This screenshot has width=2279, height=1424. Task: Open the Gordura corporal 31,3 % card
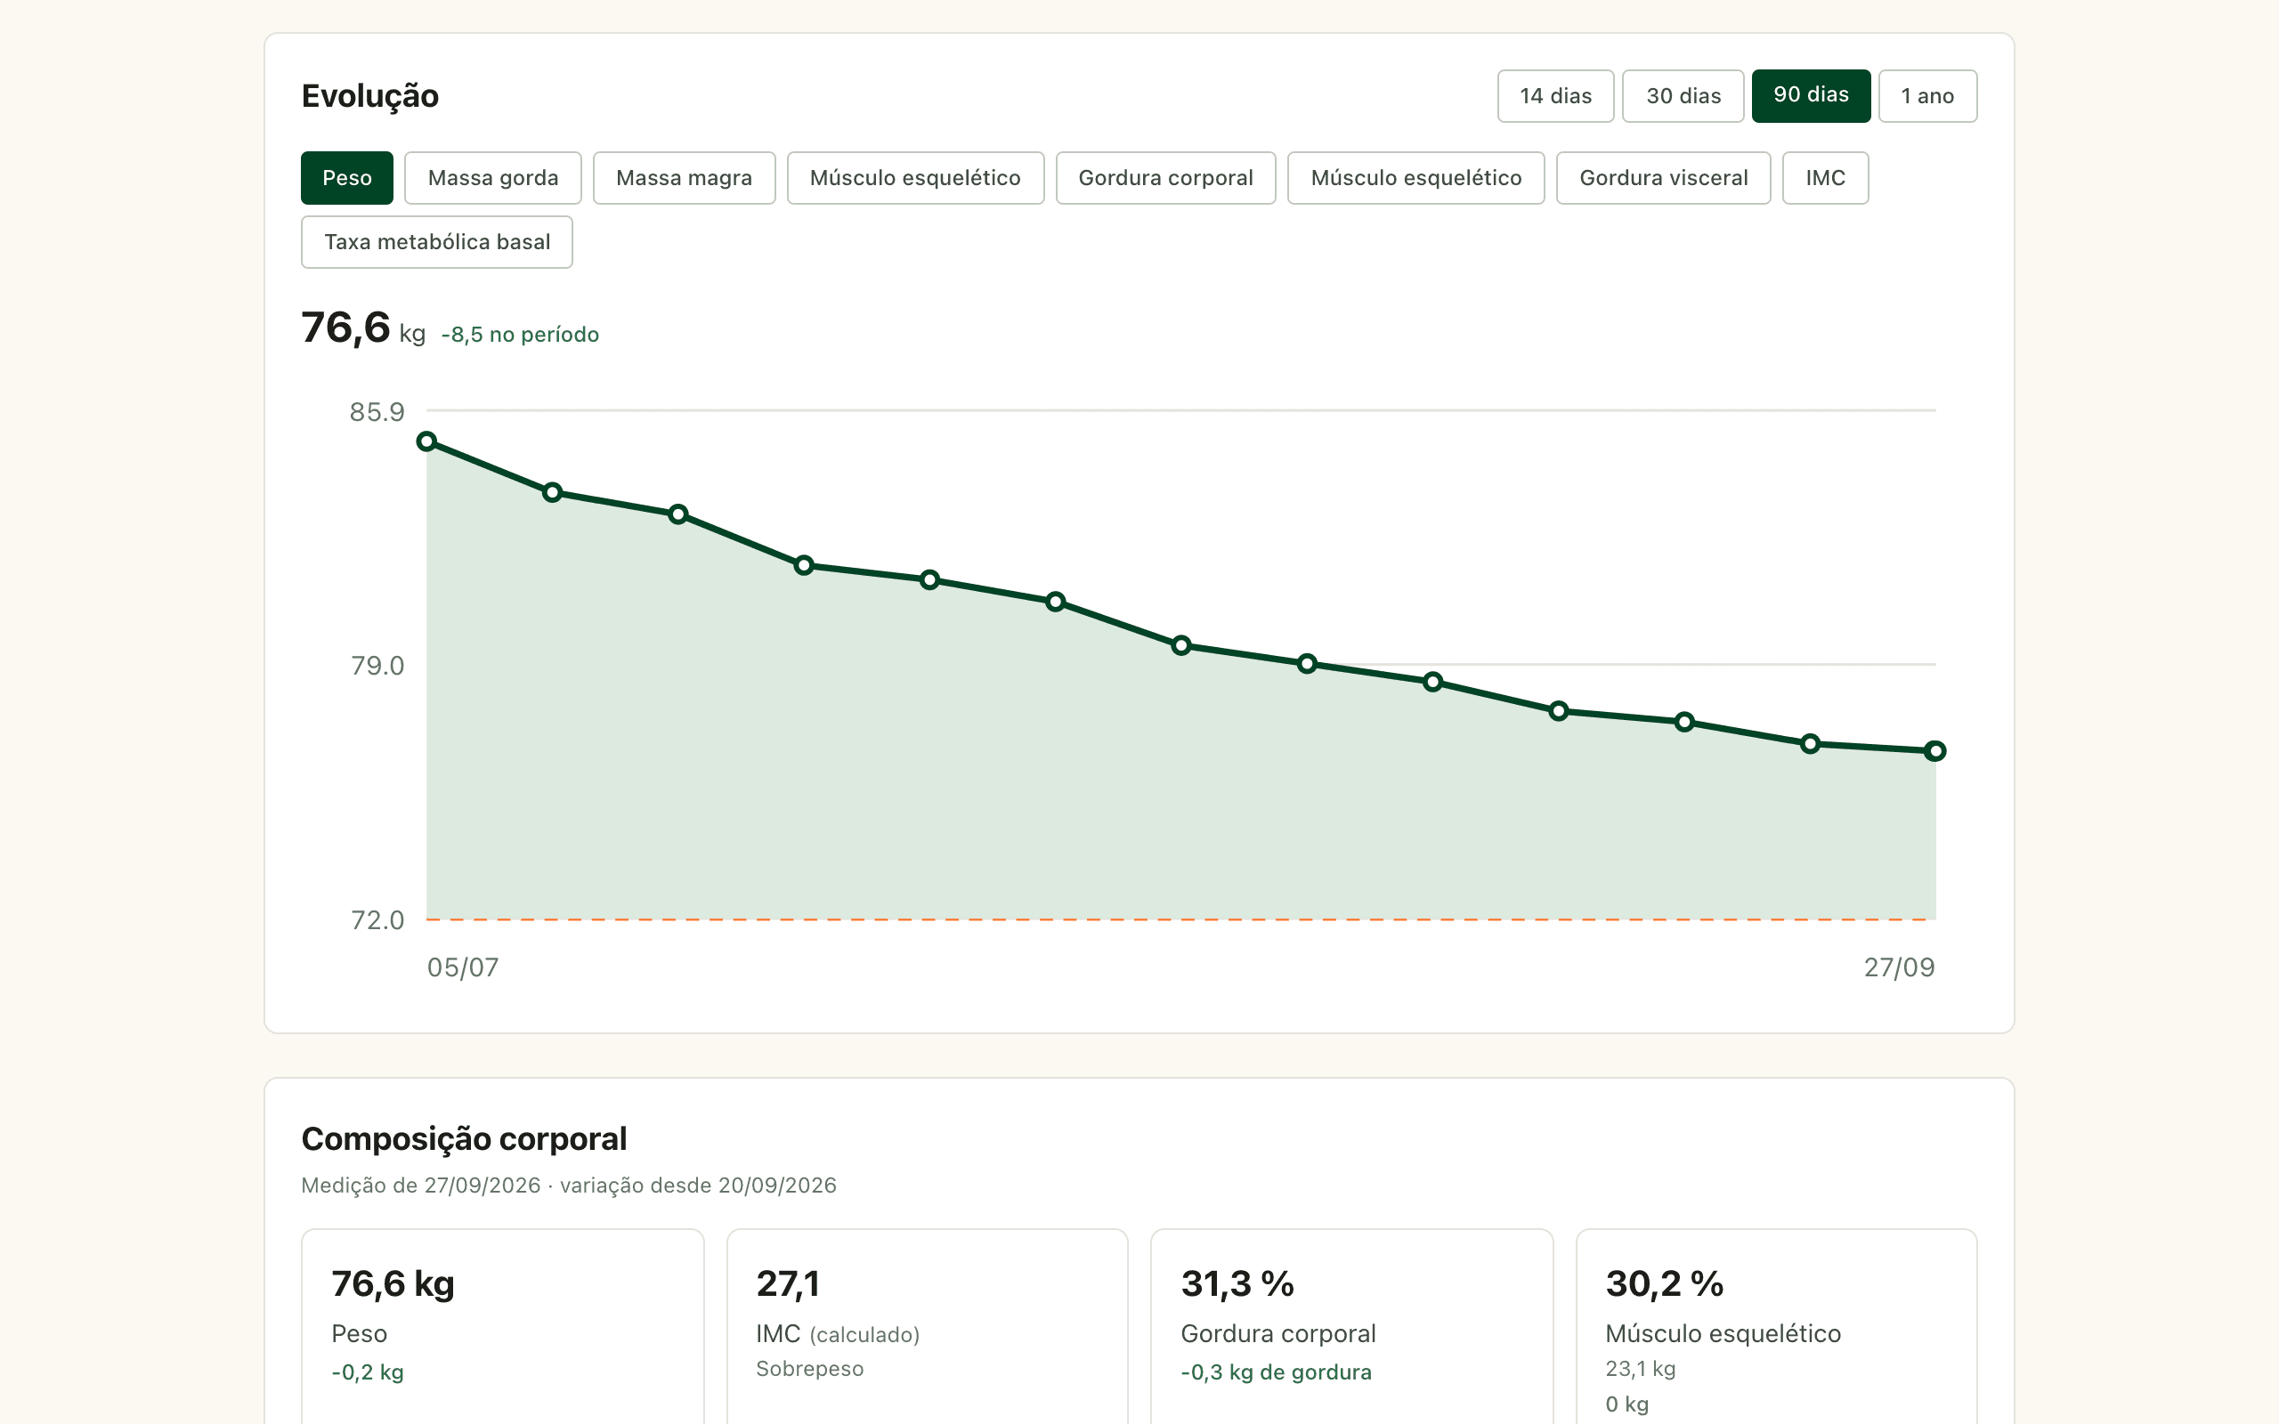pyautogui.click(x=1351, y=1326)
